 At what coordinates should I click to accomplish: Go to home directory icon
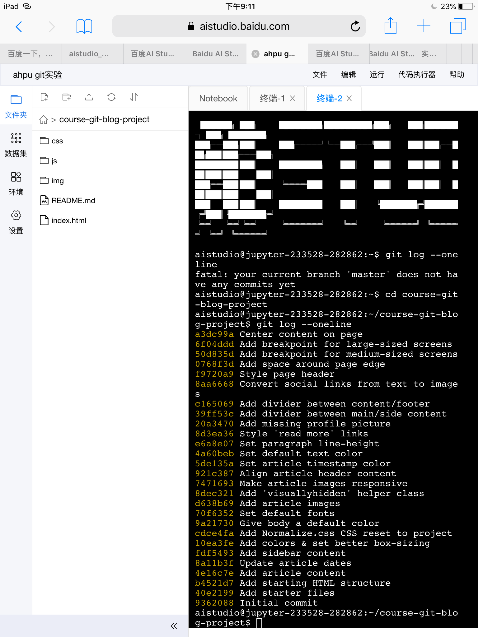[44, 120]
